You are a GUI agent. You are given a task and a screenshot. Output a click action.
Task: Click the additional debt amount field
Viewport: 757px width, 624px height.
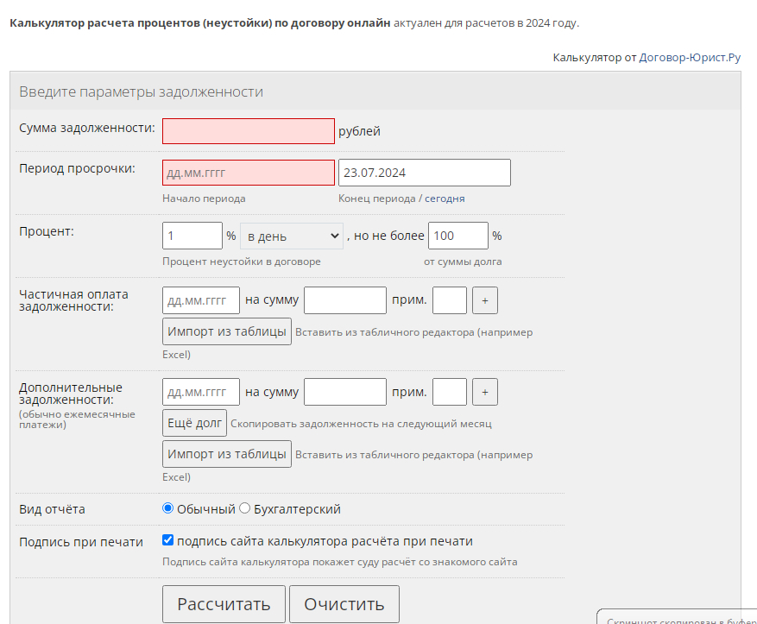click(345, 392)
